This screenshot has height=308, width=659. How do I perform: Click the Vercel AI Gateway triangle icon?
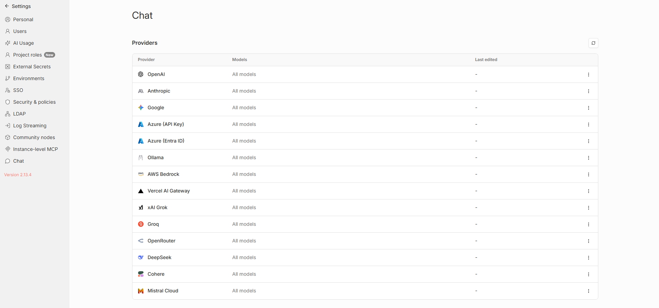pos(141,191)
